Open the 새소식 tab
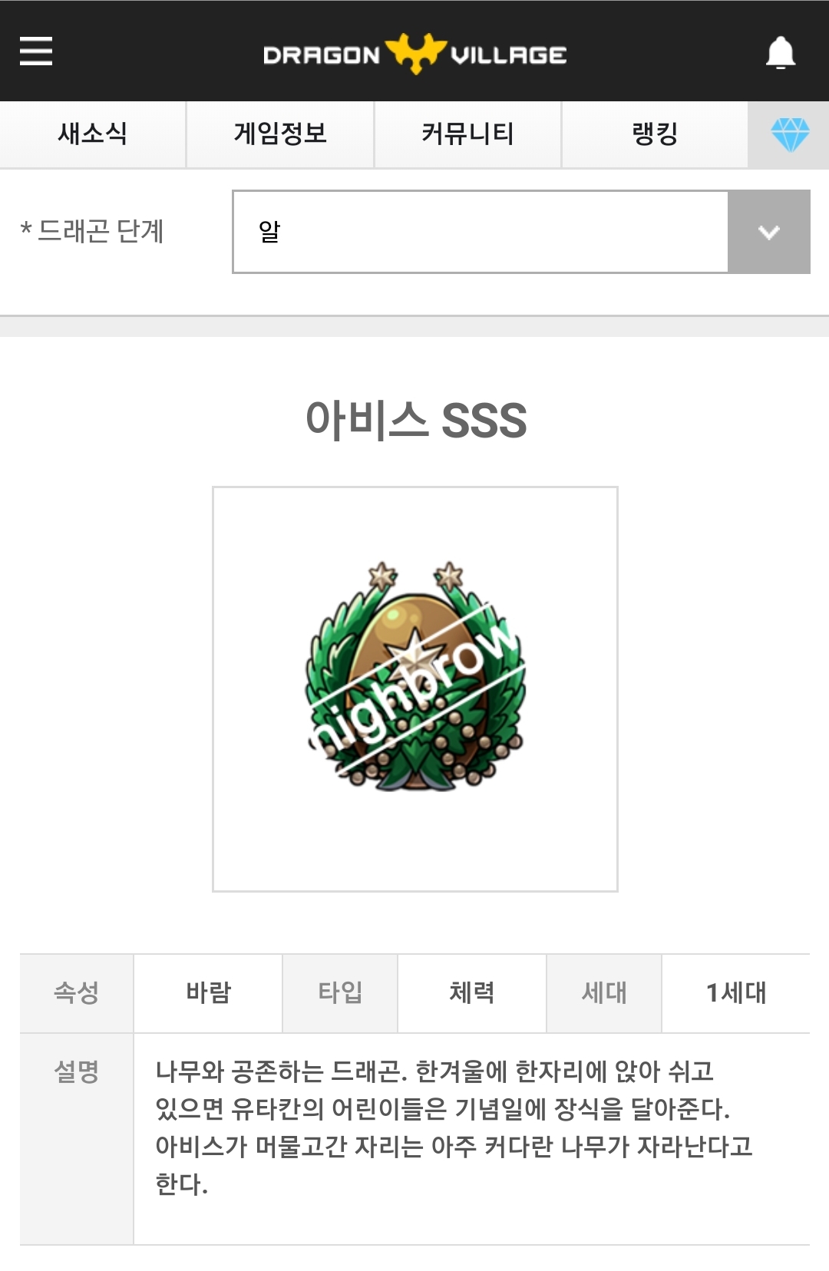 93,134
